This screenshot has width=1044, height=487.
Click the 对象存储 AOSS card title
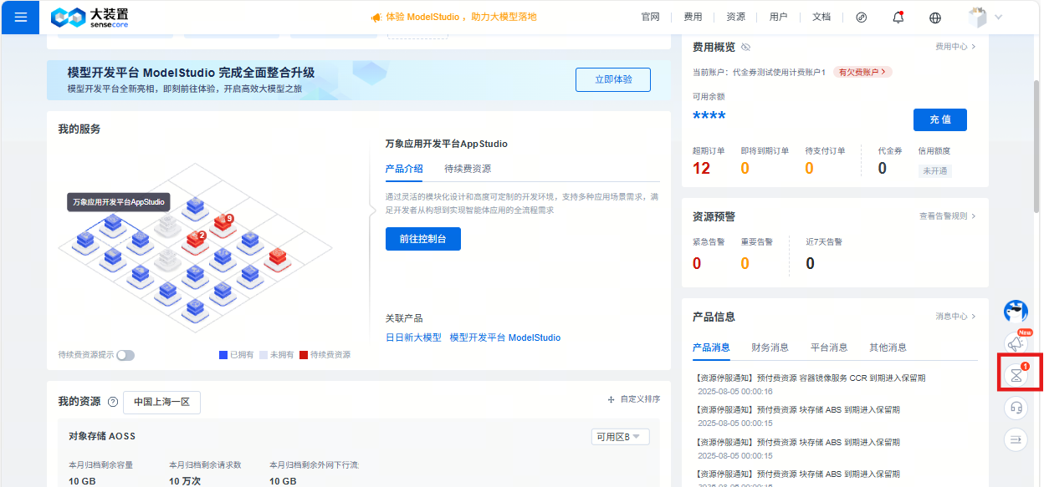[x=102, y=436]
